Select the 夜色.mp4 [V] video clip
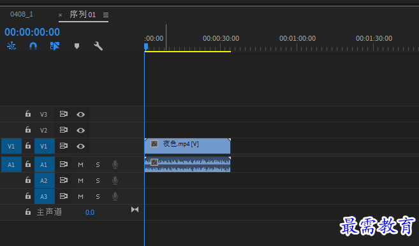Viewport: 419px width, 246px height. (187, 146)
